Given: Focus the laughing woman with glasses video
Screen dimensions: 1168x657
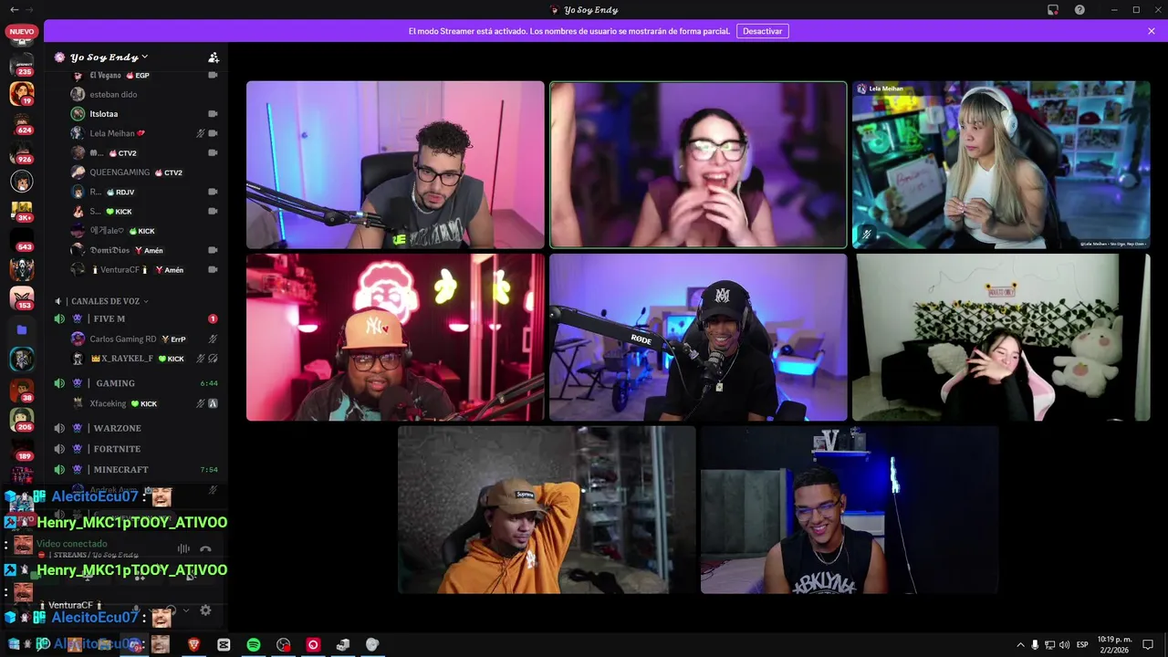Looking at the screenshot, I should point(698,165).
